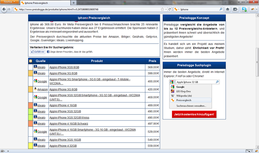Viewport: 259px width, 153px height.
Task: Select LEO Eng-Deu in the plugin menu
Action: click(x=191, y=91)
